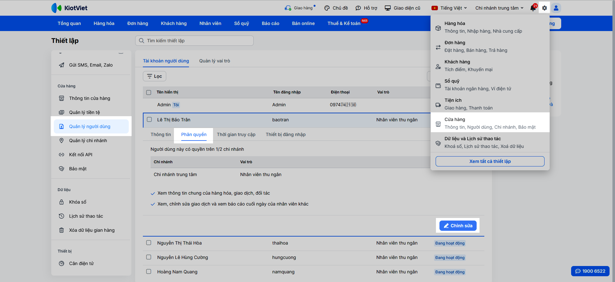
Task: Click the Hàng hóa box icon in dropdown
Action: (x=438, y=28)
